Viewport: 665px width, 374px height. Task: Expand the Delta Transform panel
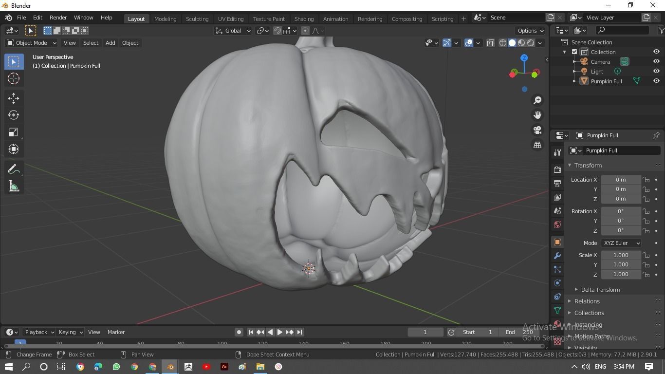[600, 290]
